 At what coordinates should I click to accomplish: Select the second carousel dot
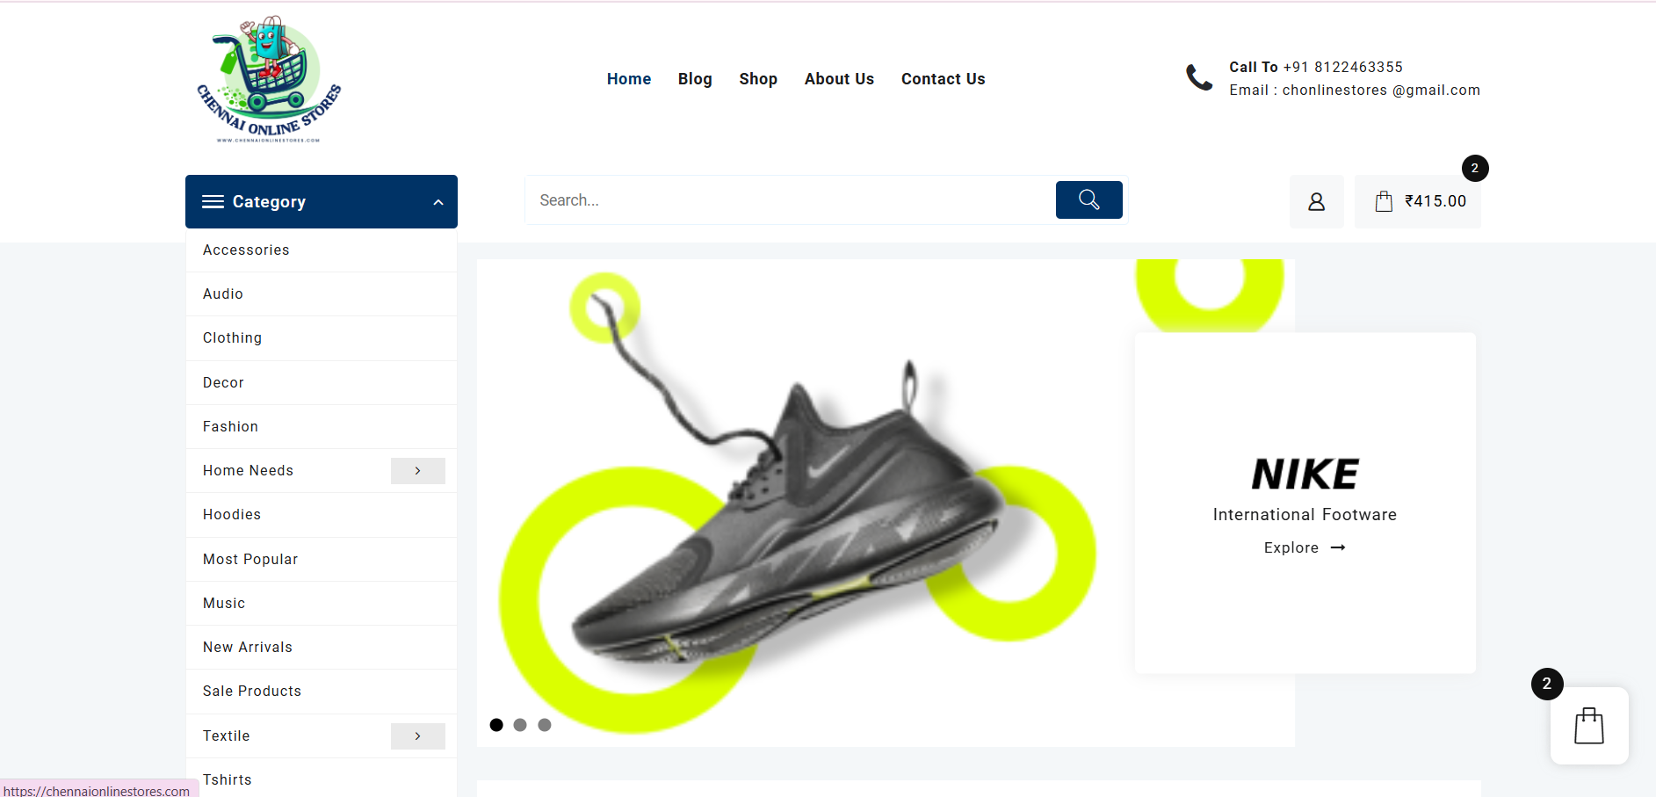point(520,725)
